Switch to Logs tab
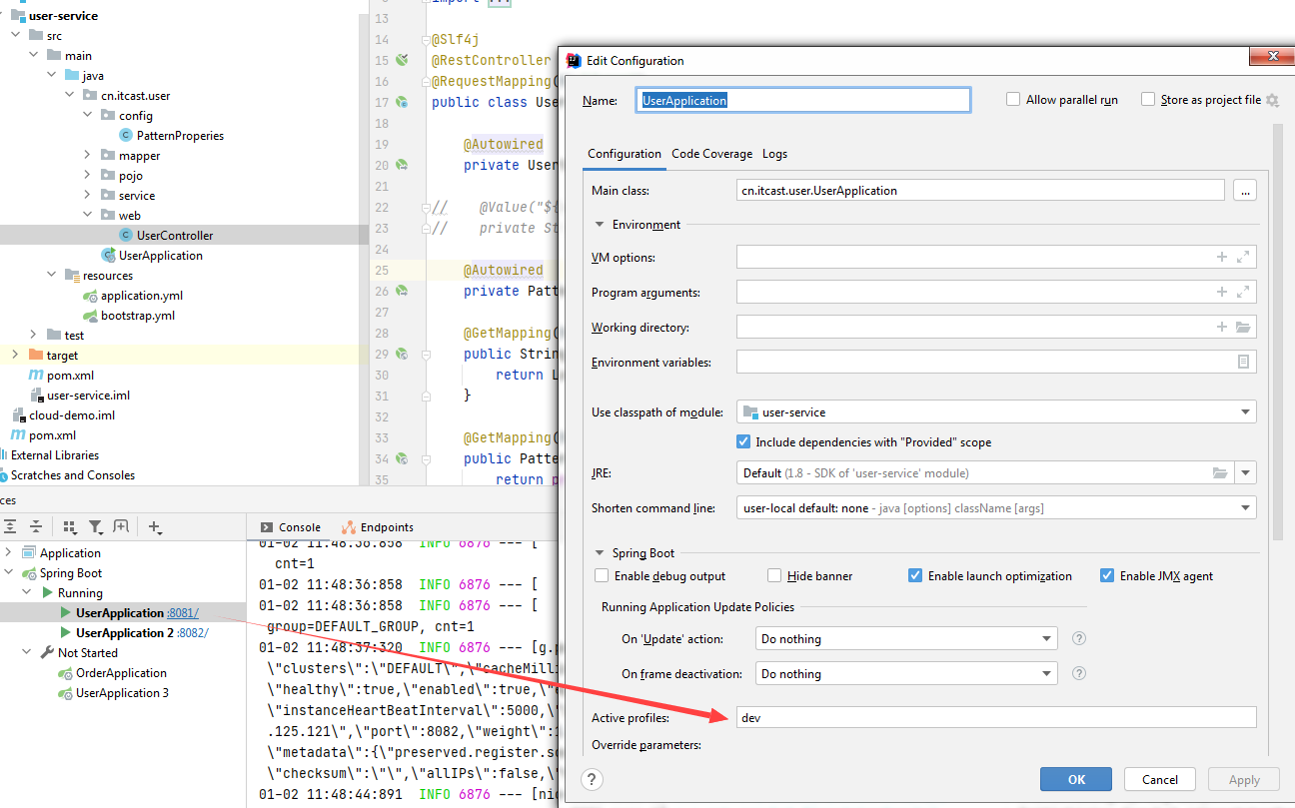 coord(774,154)
